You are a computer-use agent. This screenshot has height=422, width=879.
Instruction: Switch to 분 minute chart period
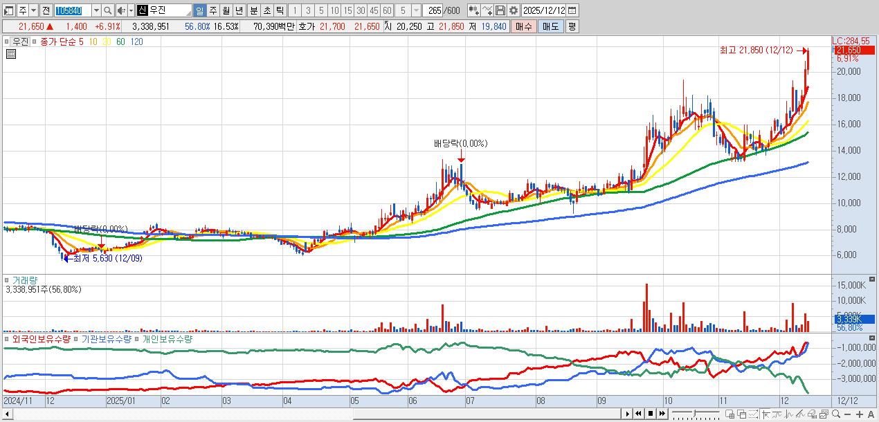tap(253, 10)
